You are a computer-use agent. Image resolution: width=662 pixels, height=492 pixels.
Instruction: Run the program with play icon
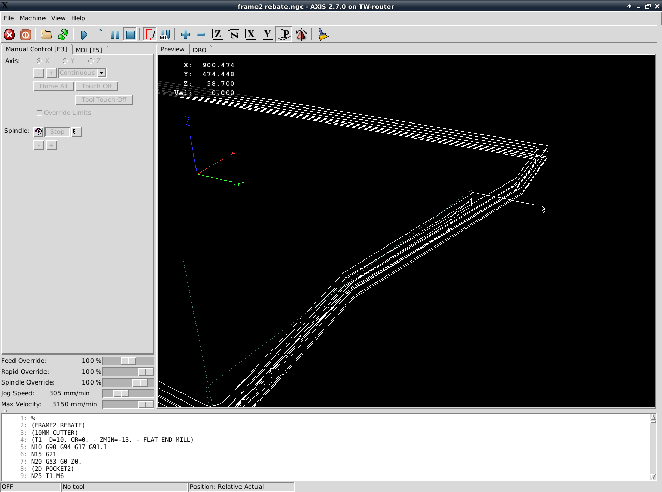(x=84, y=35)
